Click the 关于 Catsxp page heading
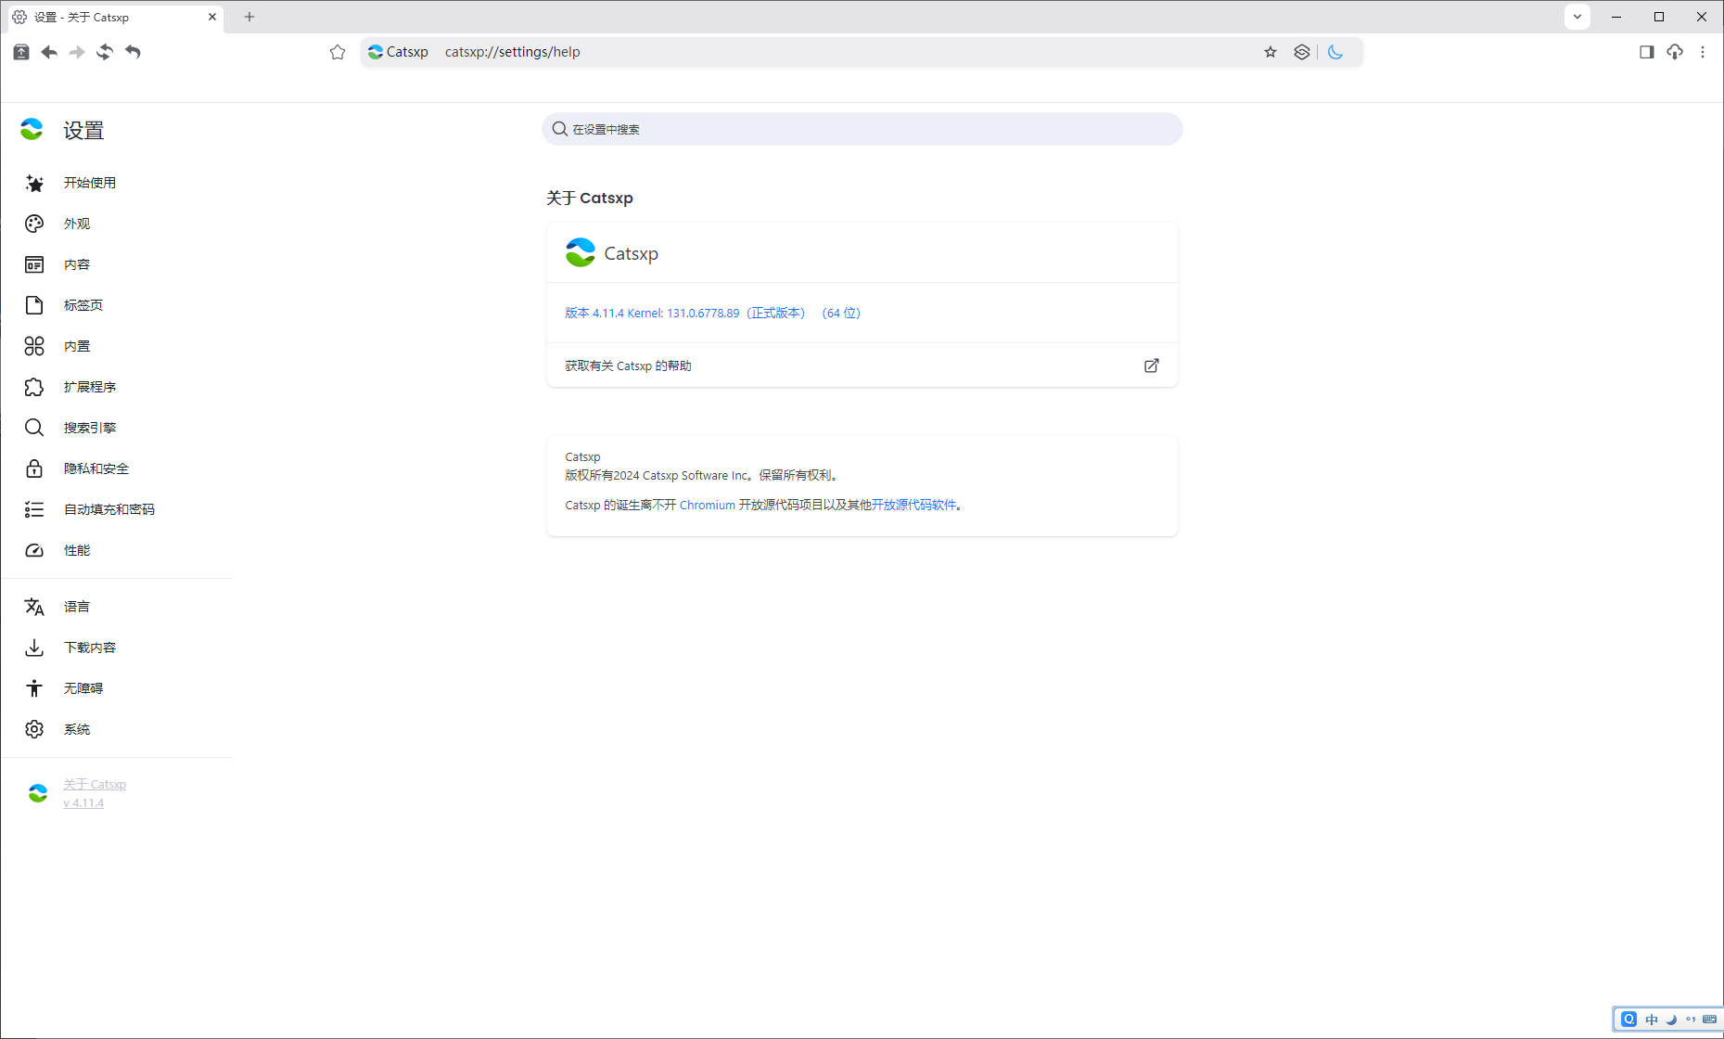This screenshot has width=1724, height=1039. click(590, 198)
